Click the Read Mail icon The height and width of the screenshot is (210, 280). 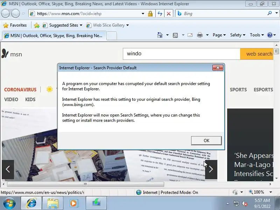pos(190,35)
